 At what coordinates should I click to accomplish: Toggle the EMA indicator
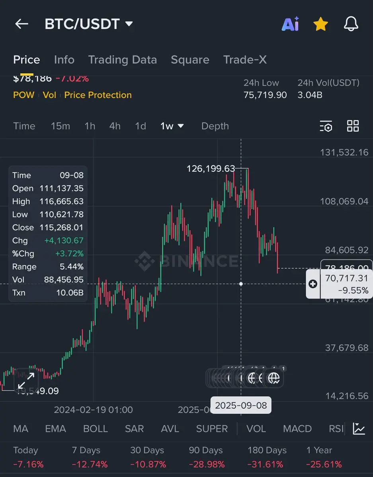[55, 429]
